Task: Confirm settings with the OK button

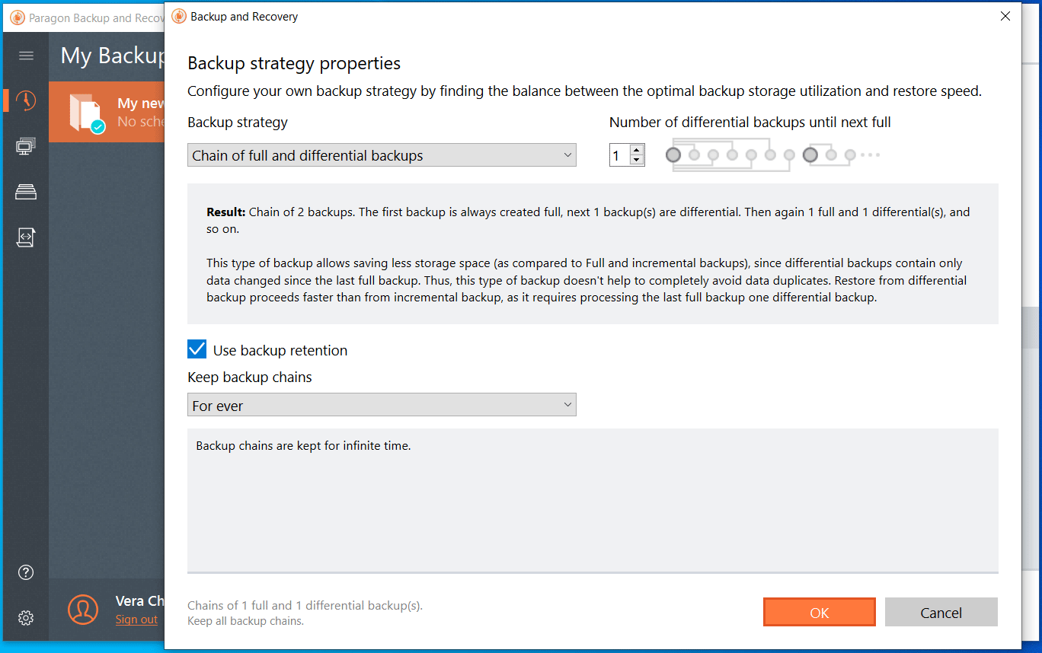Action: pyautogui.click(x=820, y=612)
